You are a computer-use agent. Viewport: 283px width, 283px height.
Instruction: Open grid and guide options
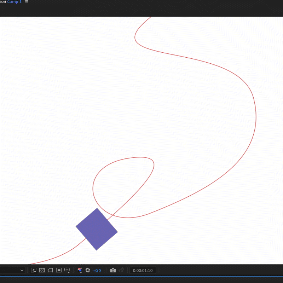click(x=67, y=270)
